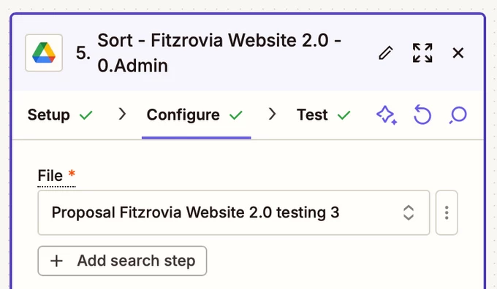Open the search magnifier icon
This screenshot has width=497, height=289.
click(x=458, y=115)
